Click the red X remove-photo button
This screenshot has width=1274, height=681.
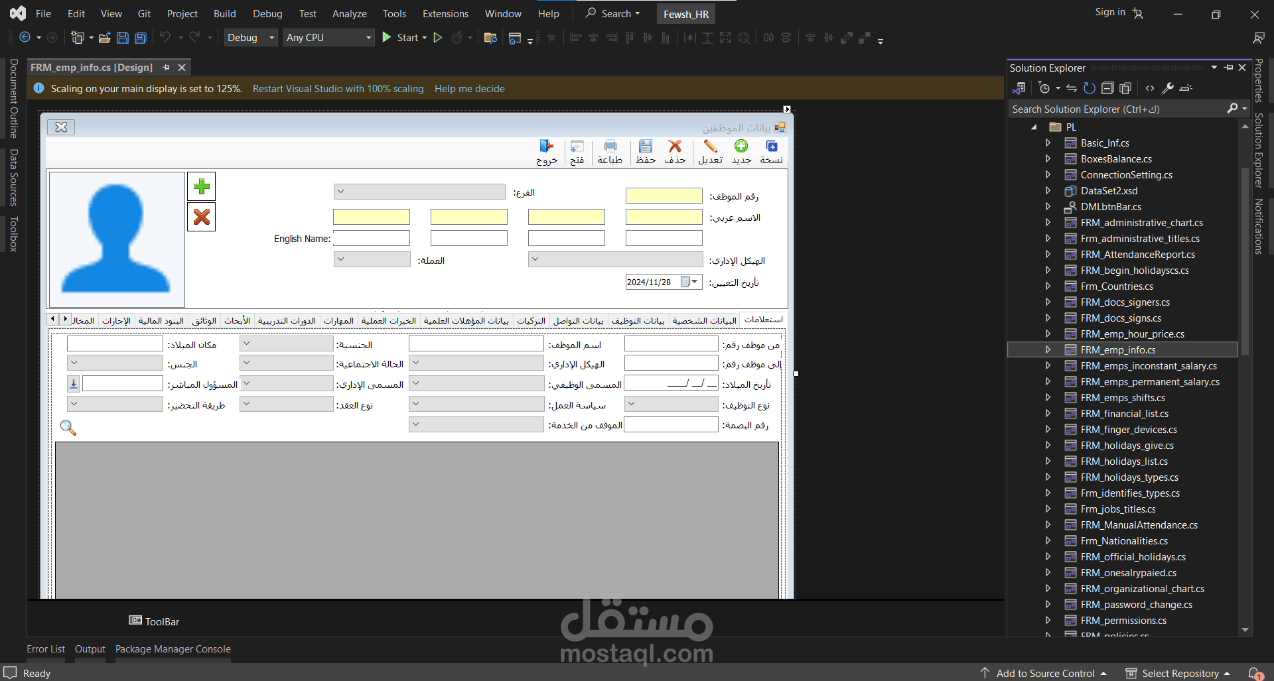(202, 217)
